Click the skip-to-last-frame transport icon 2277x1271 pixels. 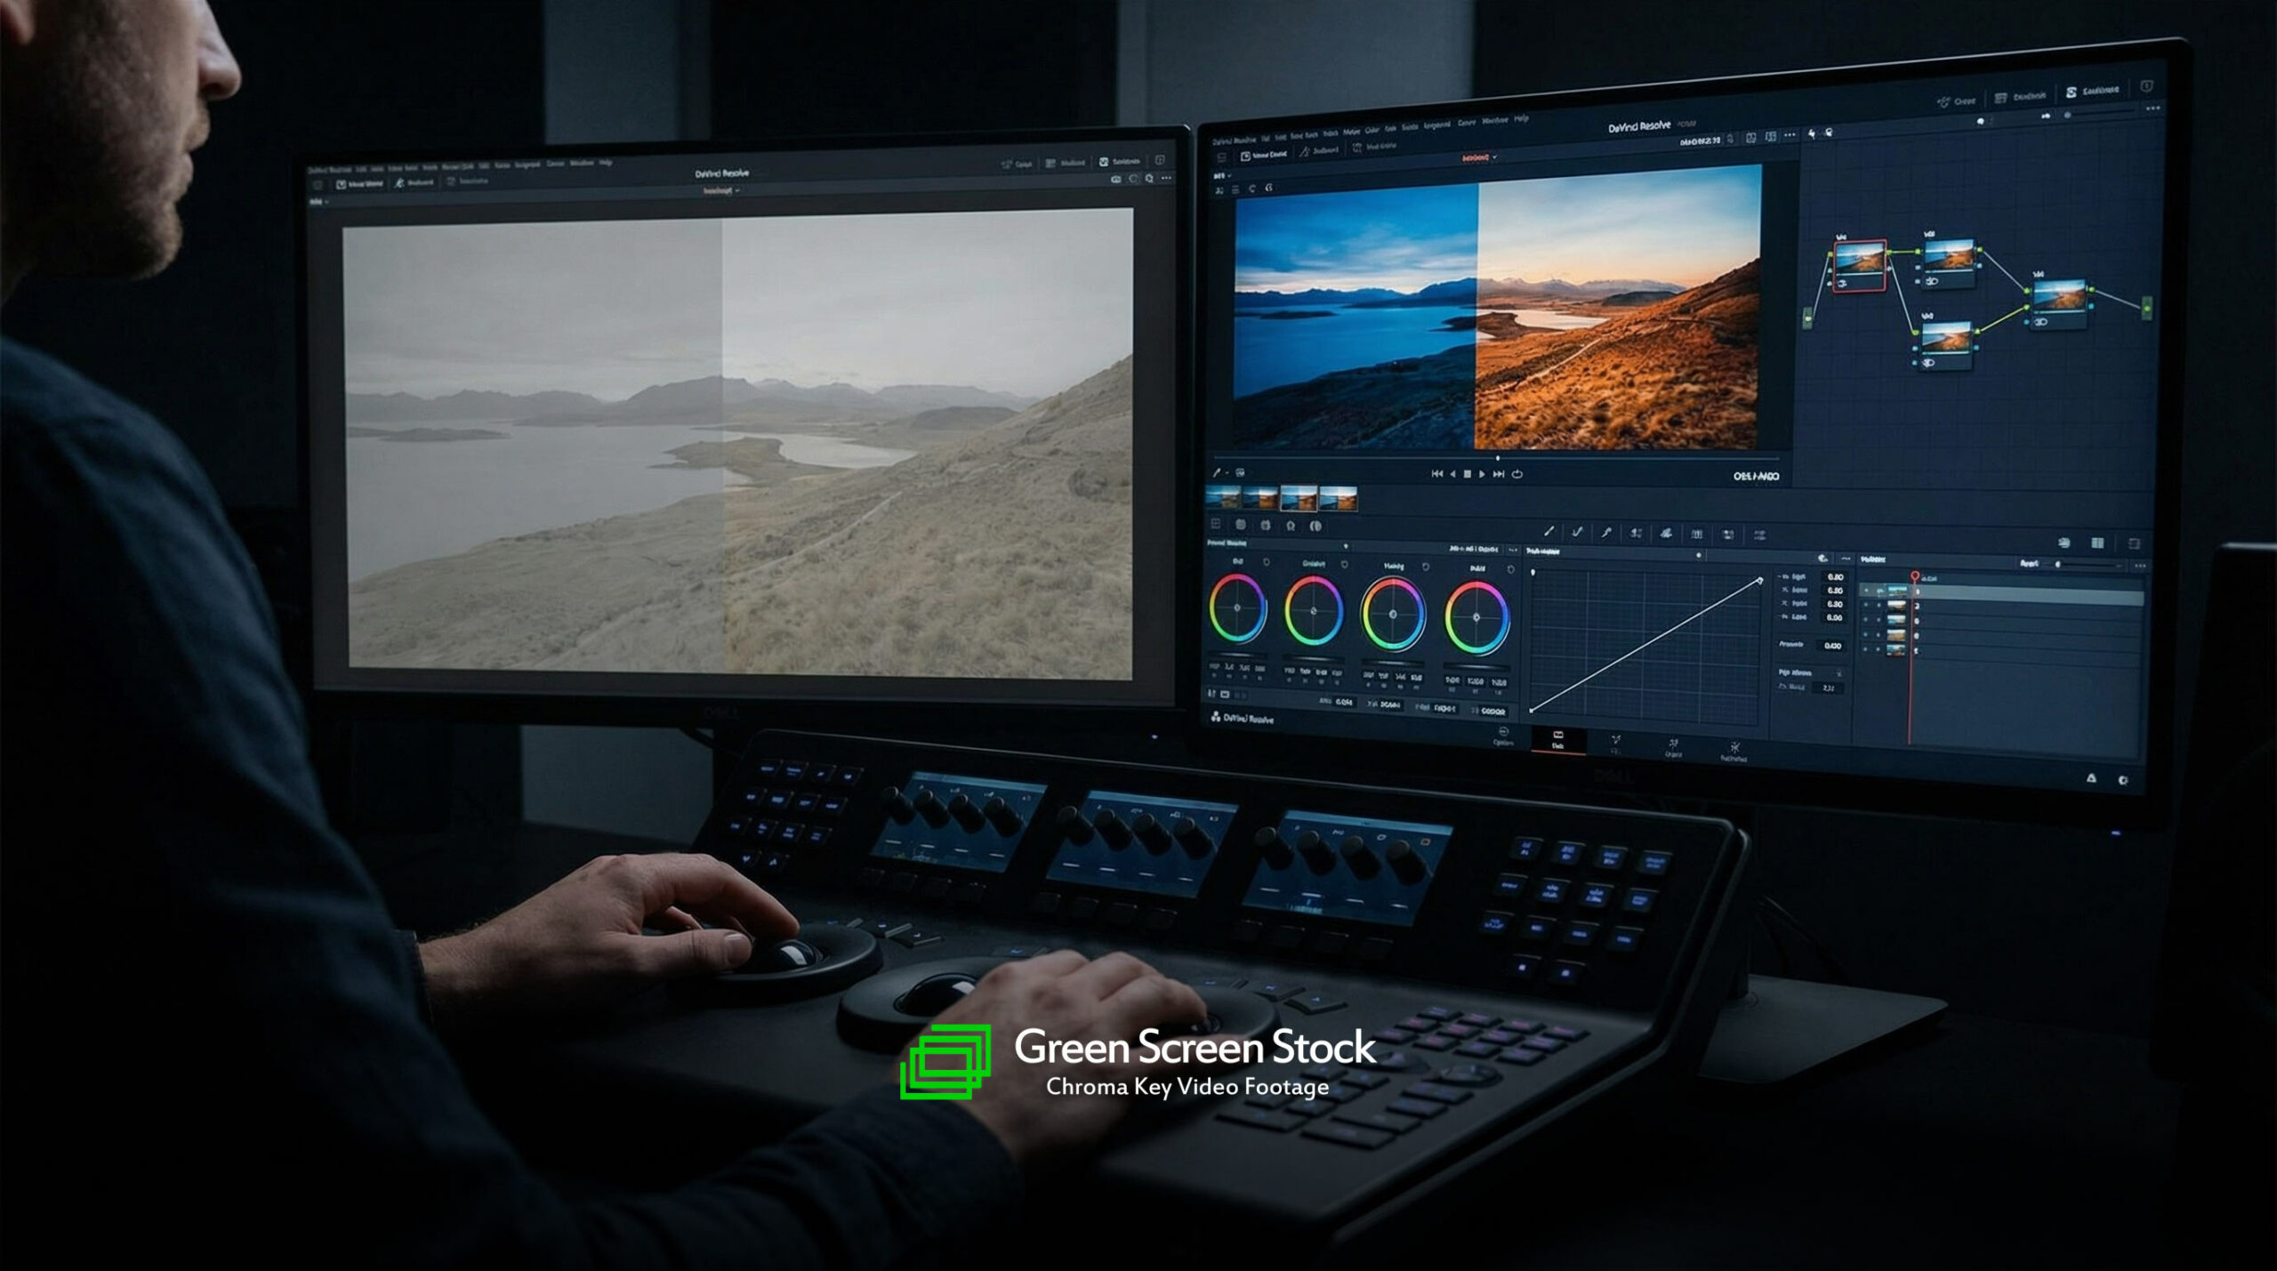[1499, 474]
